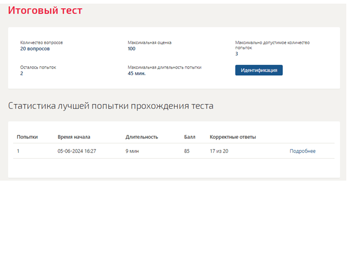The image size is (352, 272).
Task: Click the Попытки column header
Action: (x=27, y=137)
